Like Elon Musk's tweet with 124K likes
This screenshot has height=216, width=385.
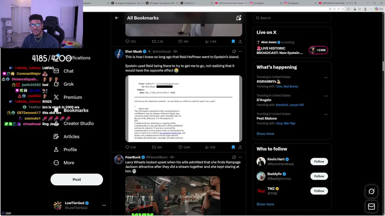(184, 147)
